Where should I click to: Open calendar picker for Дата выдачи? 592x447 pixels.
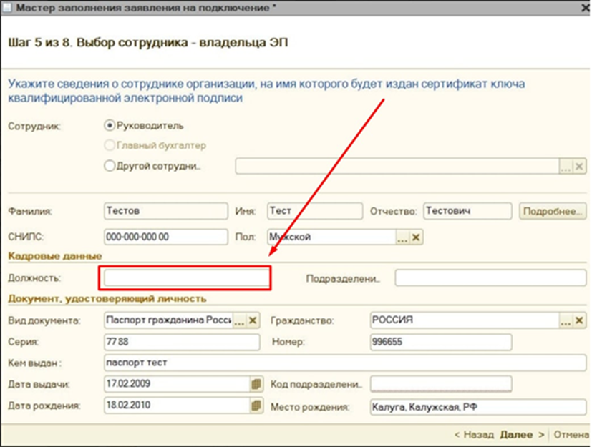tap(256, 384)
